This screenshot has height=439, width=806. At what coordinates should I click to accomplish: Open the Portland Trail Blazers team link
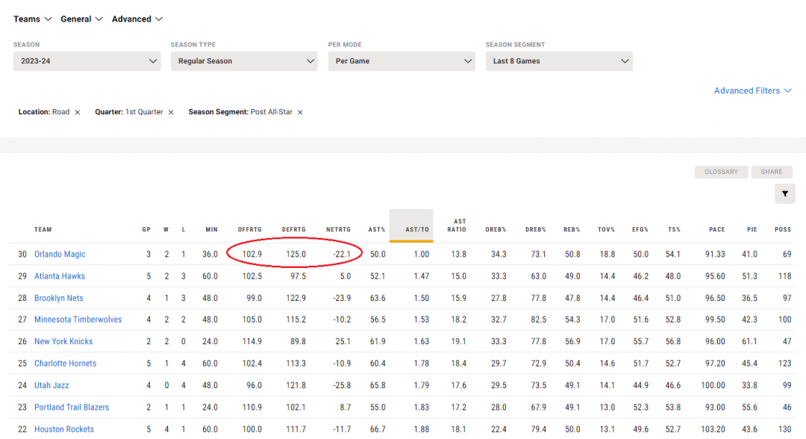click(x=72, y=407)
